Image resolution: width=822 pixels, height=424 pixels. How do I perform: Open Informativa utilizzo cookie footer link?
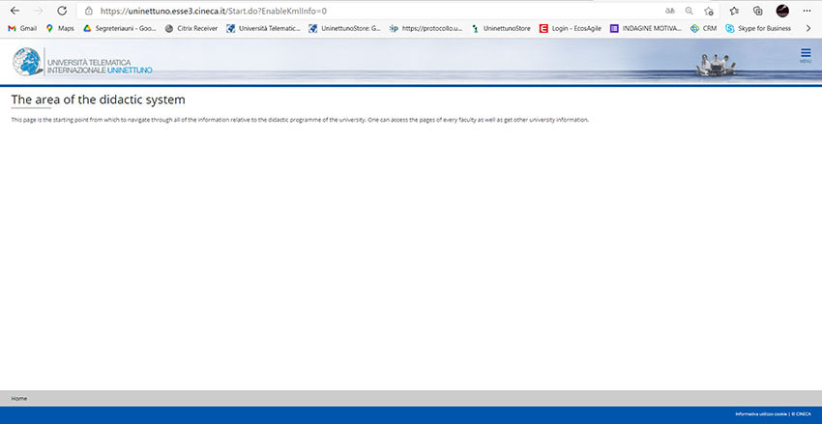click(761, 414)
